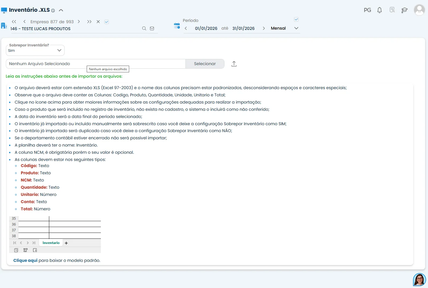This screenshot has height=288, width=428.
Task: Click the 'Clique aqui' download model link
Action: pyautogui.click(x=25, y=261)
